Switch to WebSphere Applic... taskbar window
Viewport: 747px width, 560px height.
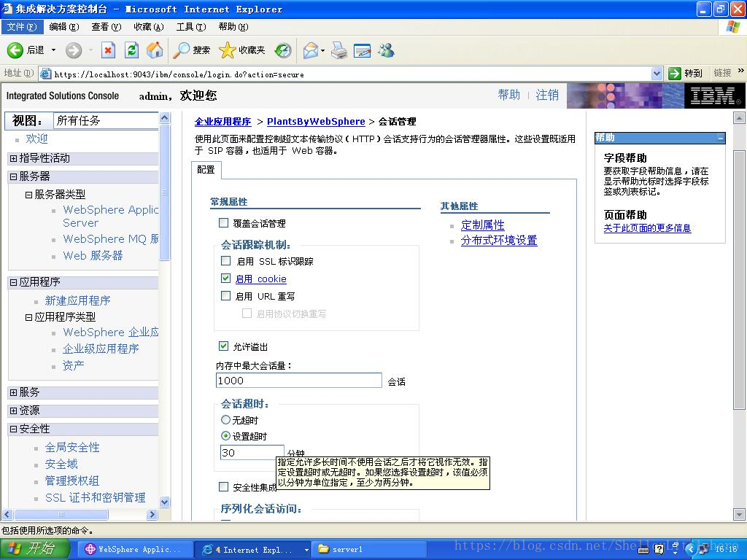click(x=135, y=550)
